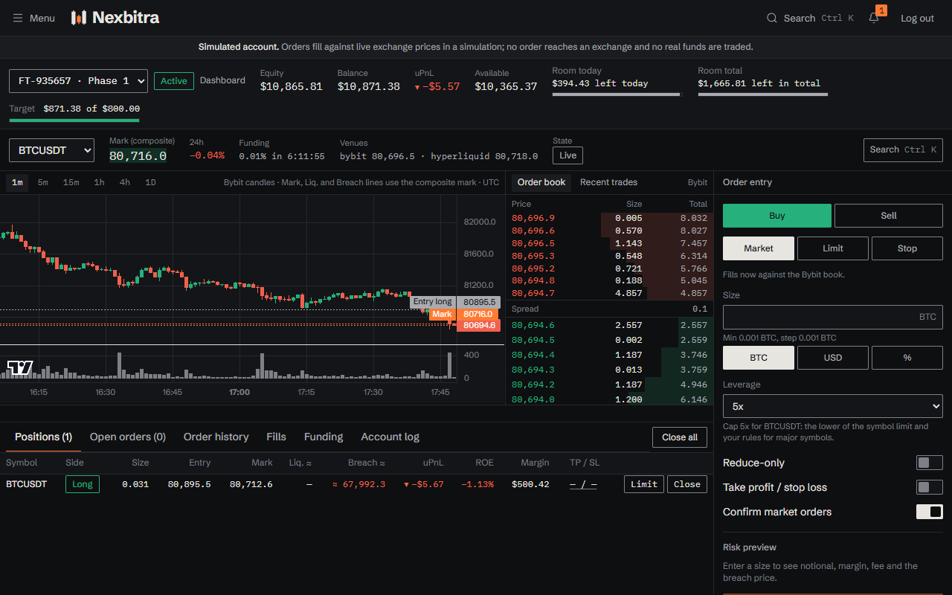Open the Funding tab
Image resolution: width=952 pixels, height=595 pixels.
coord(324,437)
